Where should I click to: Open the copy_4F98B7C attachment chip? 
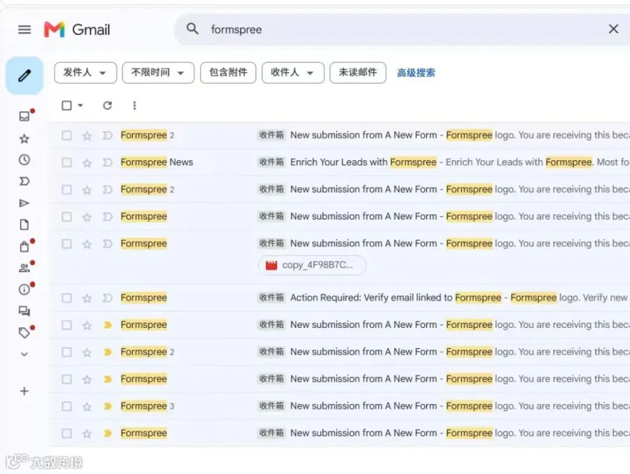pos(312,265)
